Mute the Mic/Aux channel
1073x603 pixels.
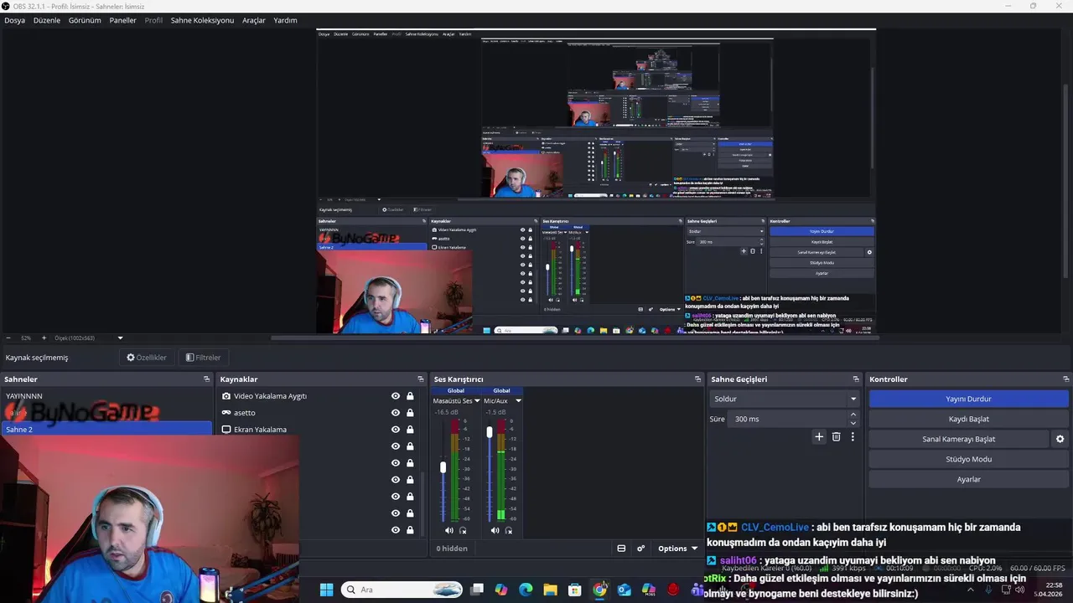495,530
